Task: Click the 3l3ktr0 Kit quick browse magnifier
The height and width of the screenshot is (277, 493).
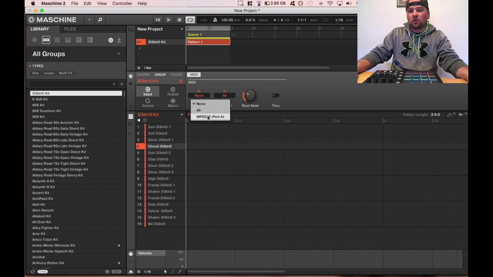Action: [x=181, y=81]
